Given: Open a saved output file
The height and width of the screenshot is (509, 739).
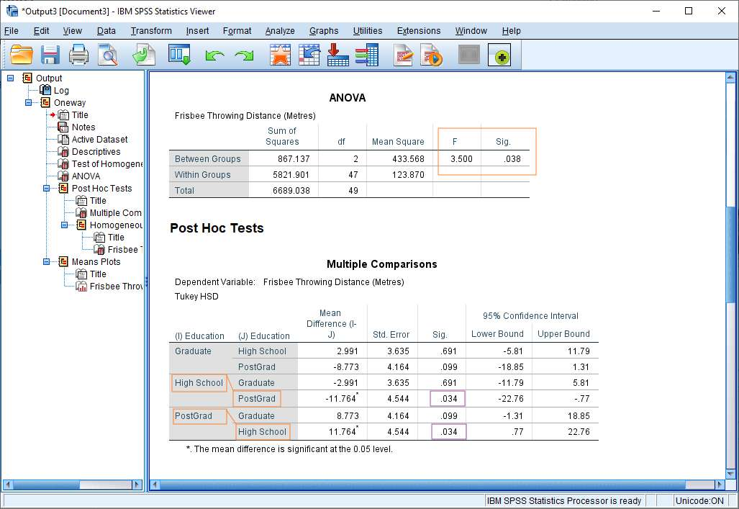Looking at the screenshot, I should click(x=22, y=54).
